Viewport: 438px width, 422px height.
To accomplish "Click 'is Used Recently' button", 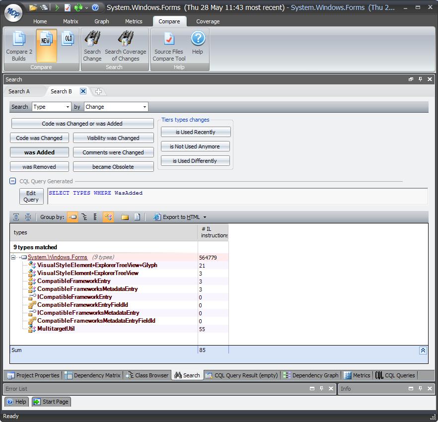I will [196, 132].
